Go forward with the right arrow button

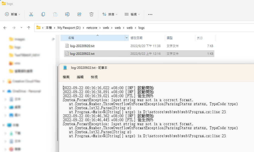point(14,28)
